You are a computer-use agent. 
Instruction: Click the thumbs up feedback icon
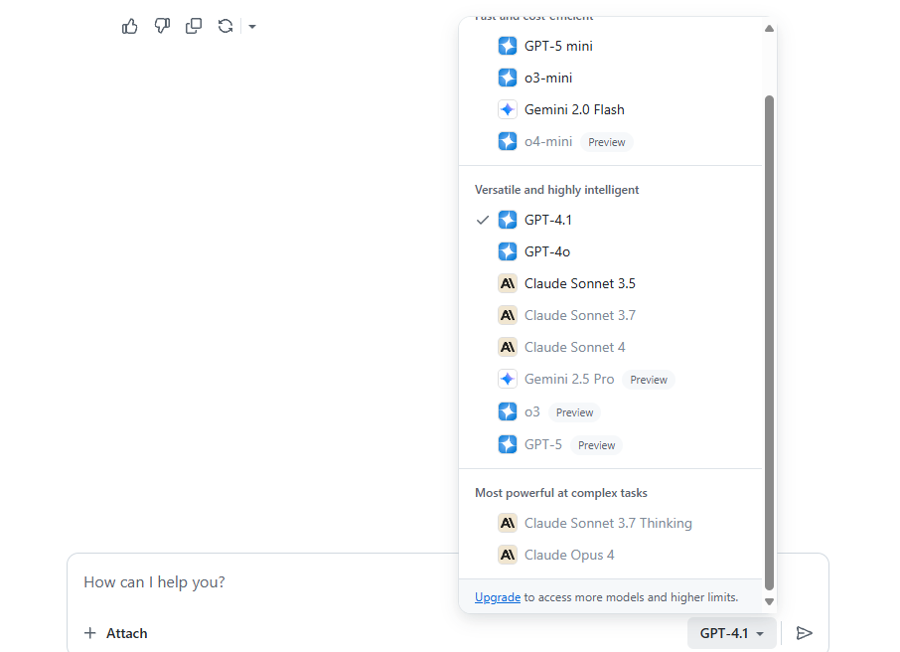(x=130, y=27)
